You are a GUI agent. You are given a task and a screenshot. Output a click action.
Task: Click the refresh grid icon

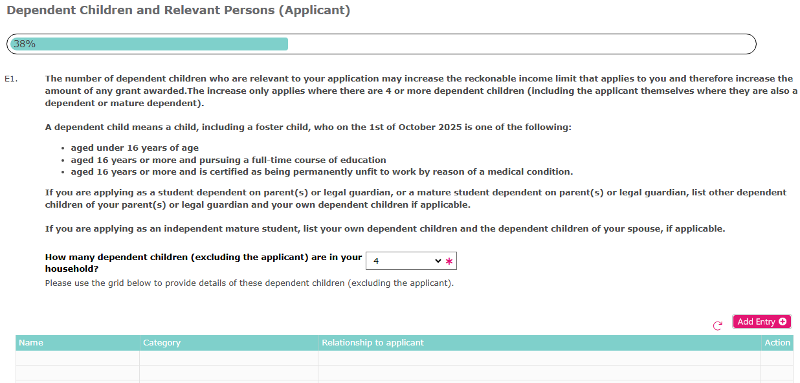(717, 326)
